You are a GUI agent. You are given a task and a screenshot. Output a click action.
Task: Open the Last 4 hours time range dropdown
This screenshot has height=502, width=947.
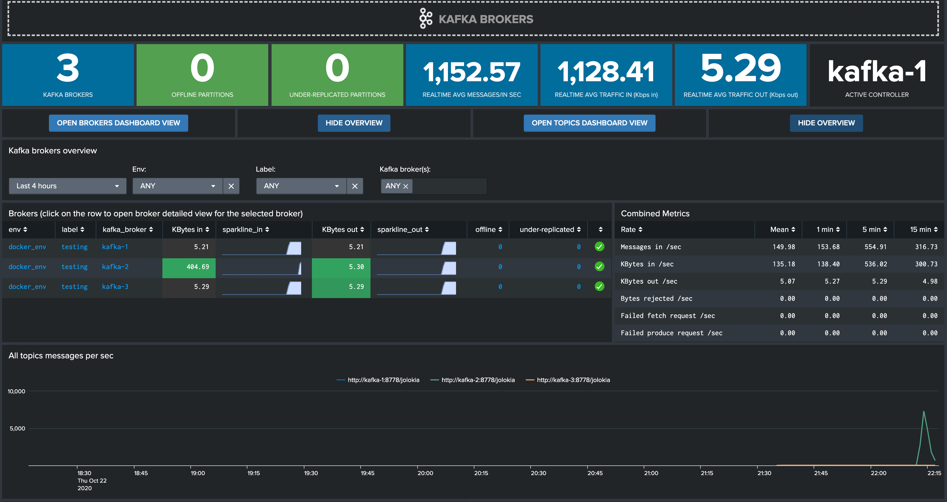(x=68, y=186)
